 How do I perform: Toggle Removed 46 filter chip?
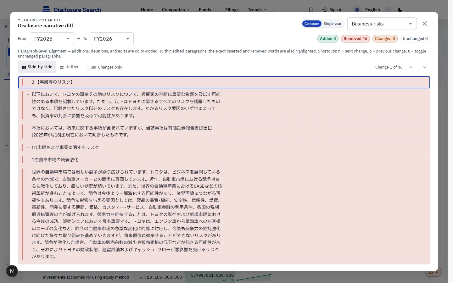(355, 39)
